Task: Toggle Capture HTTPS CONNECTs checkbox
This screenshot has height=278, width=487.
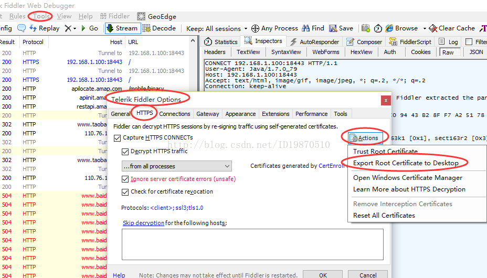Action: tap(117, 138)
